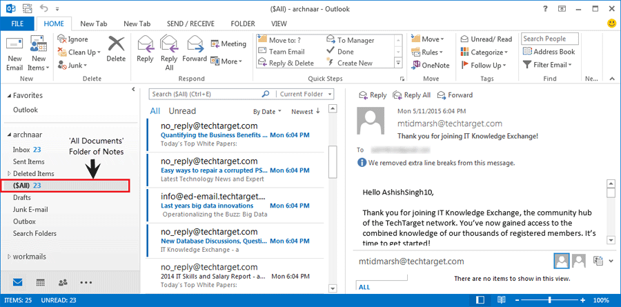621x307 pixels.
Task: Open the Rules dropdown
Action: point(427,52)
